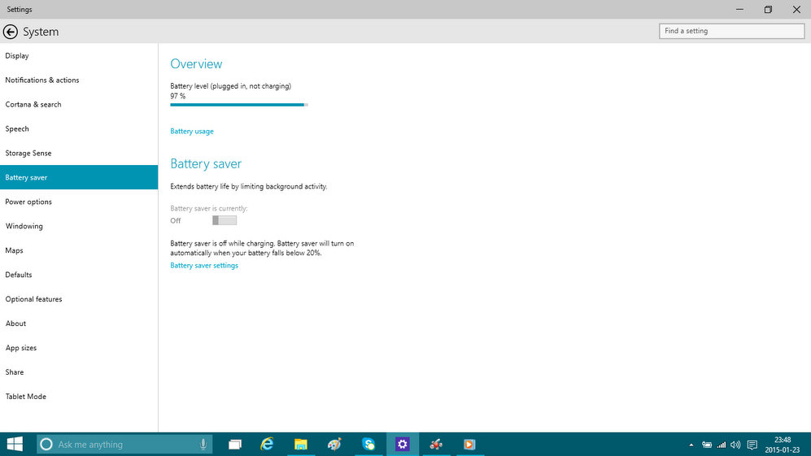Toggle the Battery saver switch
This screenshot has height=456, width=811.
225,220
